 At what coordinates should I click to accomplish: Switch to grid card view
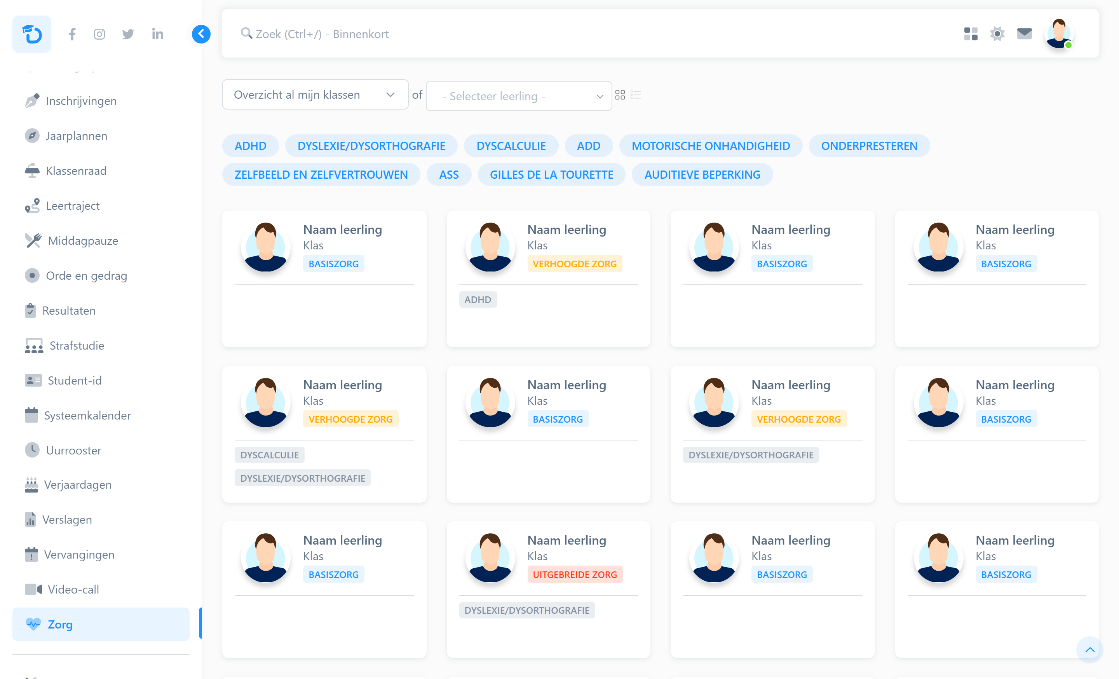[x=620, y=95]
